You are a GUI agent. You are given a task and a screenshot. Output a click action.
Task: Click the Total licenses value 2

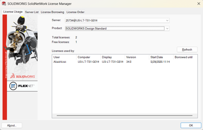click(x=76, y=37)
